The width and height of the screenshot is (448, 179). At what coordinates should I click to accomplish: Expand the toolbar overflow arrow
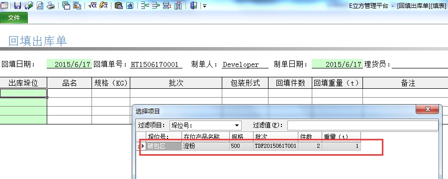(x=204, y=5)
